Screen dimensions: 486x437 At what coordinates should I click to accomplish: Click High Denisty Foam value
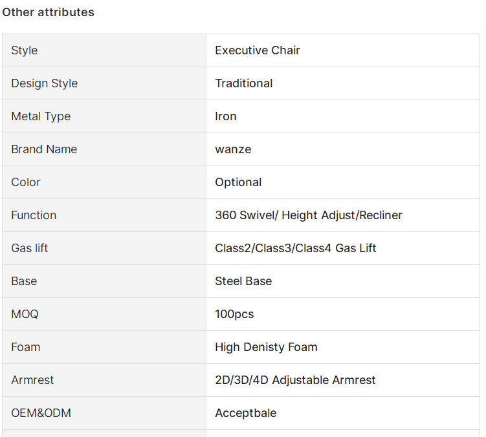point(266,347)
